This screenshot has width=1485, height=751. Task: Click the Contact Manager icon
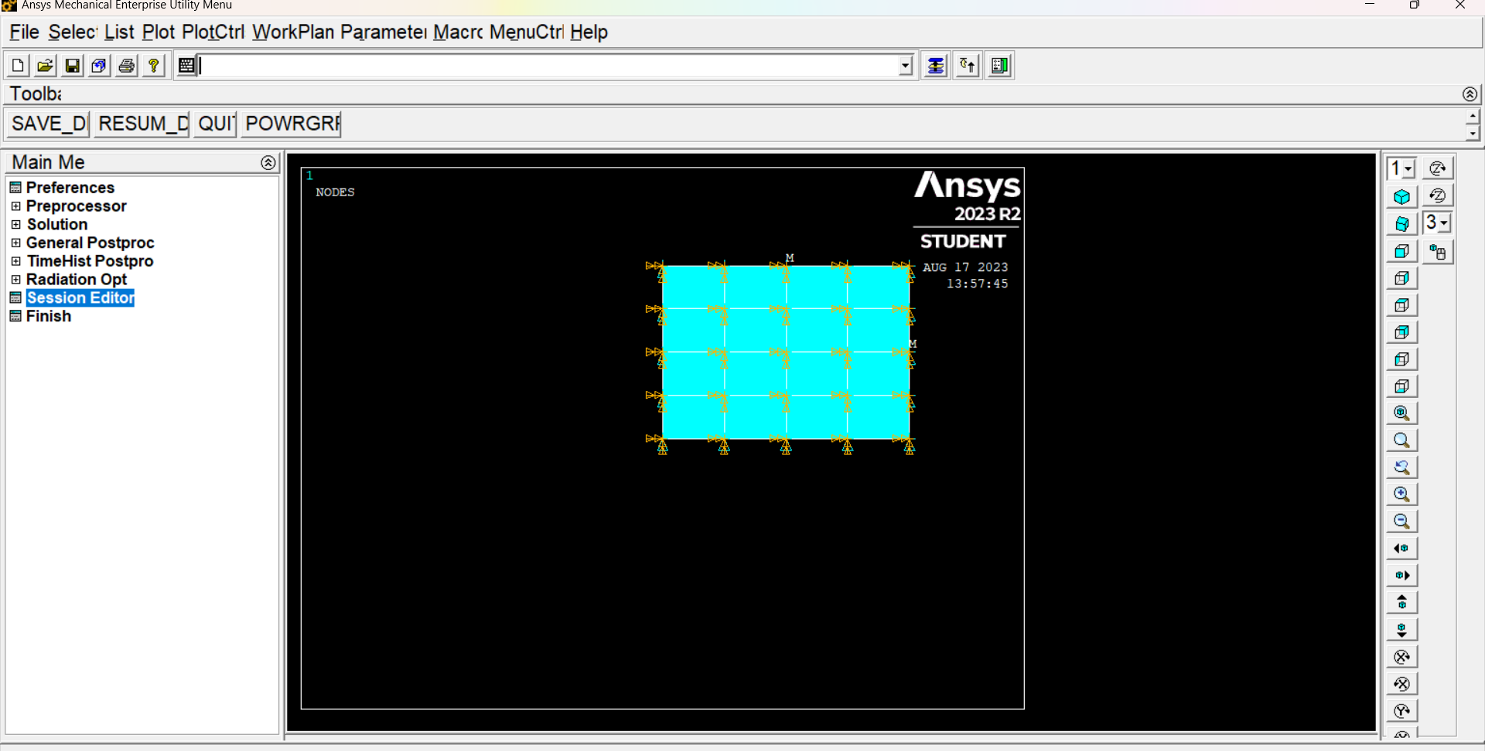[999, 66]
